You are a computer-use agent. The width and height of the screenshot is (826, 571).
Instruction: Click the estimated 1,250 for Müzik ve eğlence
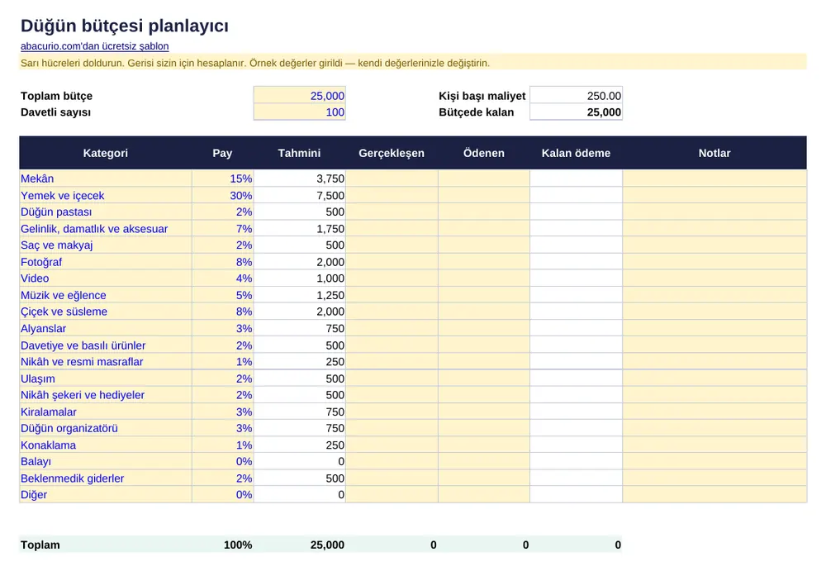(x=299, y=295)
